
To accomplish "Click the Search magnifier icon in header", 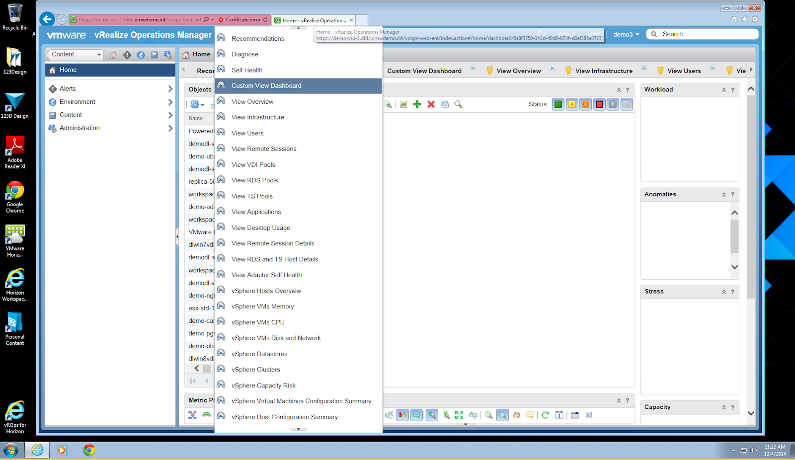I will click(654, 34).
